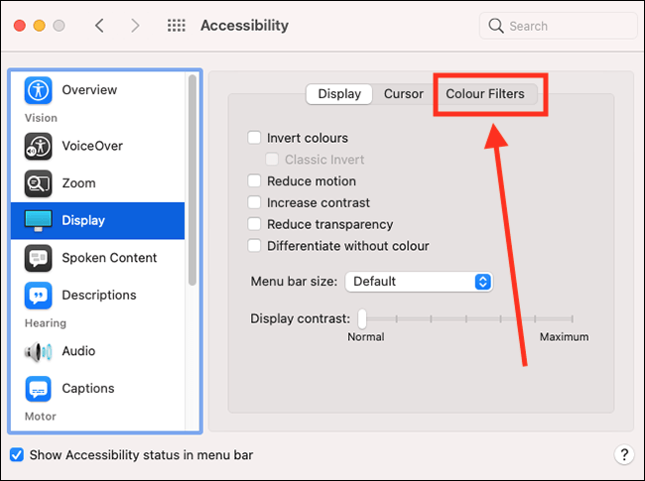The image size is (645, 481).
Task: Toggle Reduce transparency checkbox
Action: click(x=254, y=224)
